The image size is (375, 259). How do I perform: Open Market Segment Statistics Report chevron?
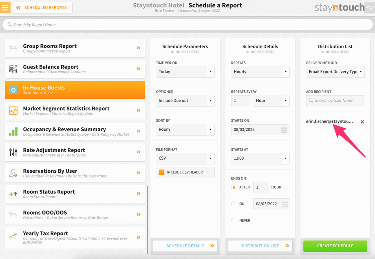coord(139,110)
